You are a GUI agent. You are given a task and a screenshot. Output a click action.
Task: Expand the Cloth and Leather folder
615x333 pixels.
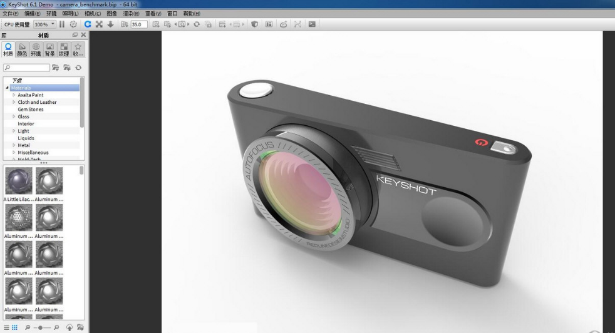click(x=14, y=102)
